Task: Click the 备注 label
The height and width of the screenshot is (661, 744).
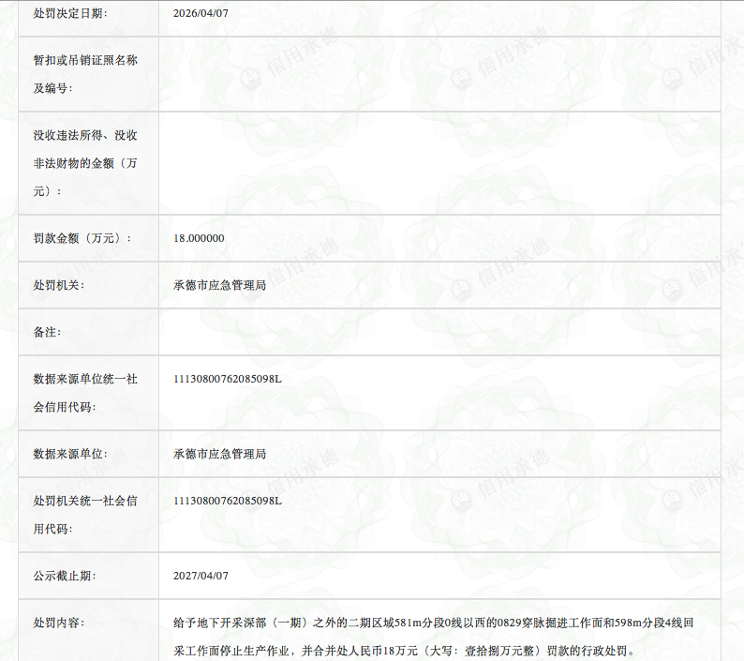Action: pyautogui.click(x=47, y=332)
